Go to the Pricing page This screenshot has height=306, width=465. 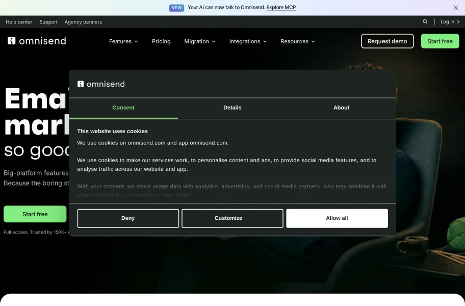click(161, 41)
